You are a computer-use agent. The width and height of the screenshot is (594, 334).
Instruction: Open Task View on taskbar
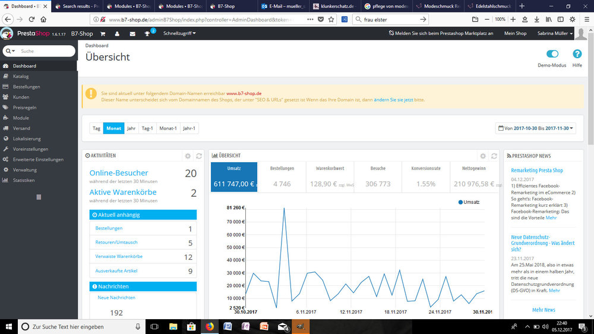154,326
